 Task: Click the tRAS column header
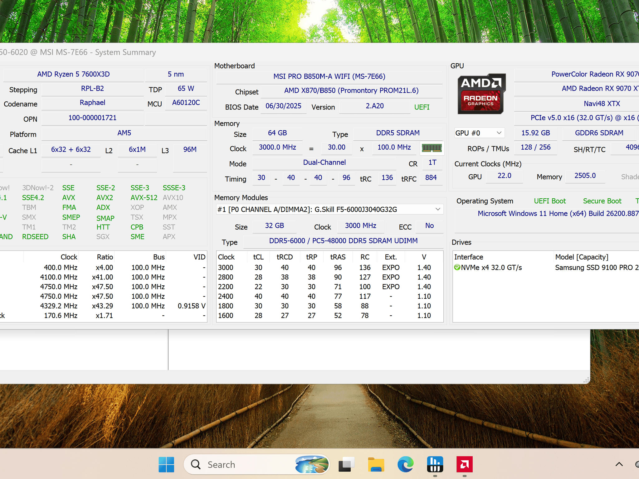(338, 257)
